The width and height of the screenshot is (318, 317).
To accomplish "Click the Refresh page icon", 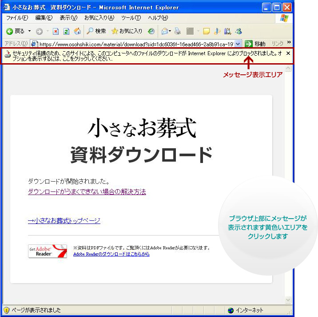I will tap(66, 31).
